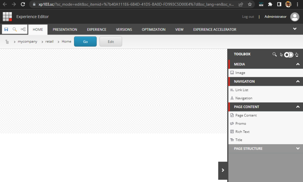Open the browser extensions puzzle icon
Image resolution: width=303 pixels, height=182 pixels.
[270, 4]
